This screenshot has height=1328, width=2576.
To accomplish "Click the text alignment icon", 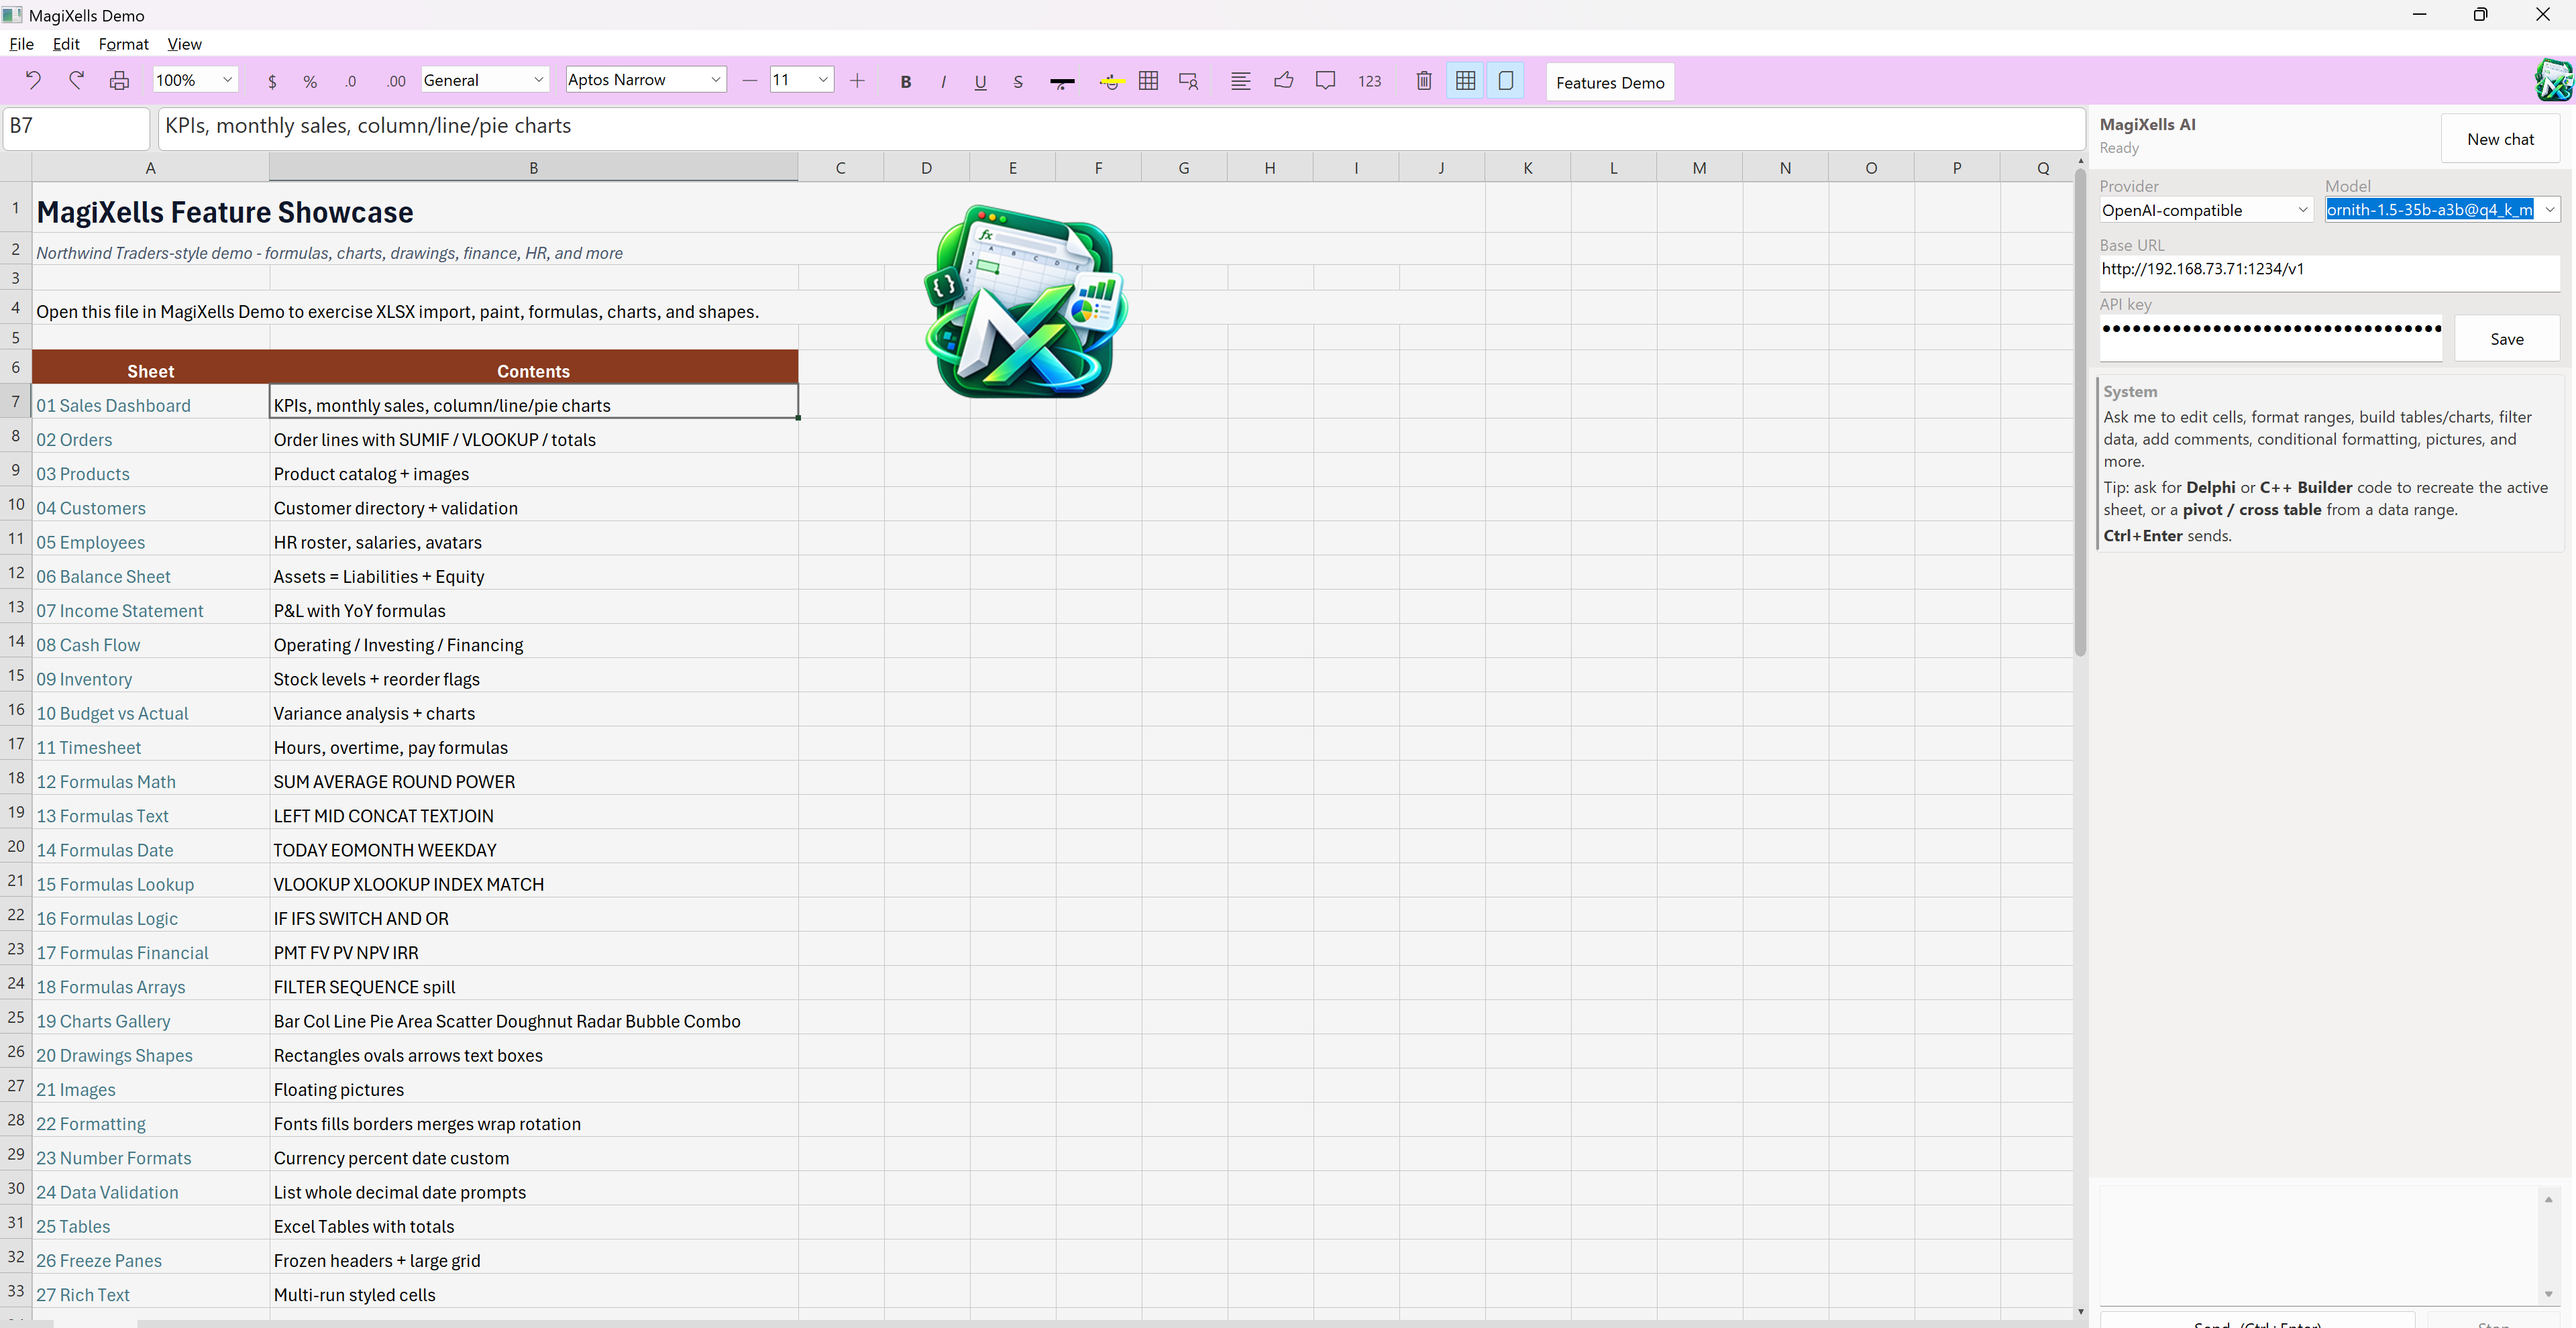I will tap(1240, 81).
